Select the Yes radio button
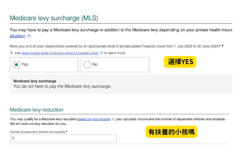Viewport: 240px width, 158px height. click(x=16, y=64)
